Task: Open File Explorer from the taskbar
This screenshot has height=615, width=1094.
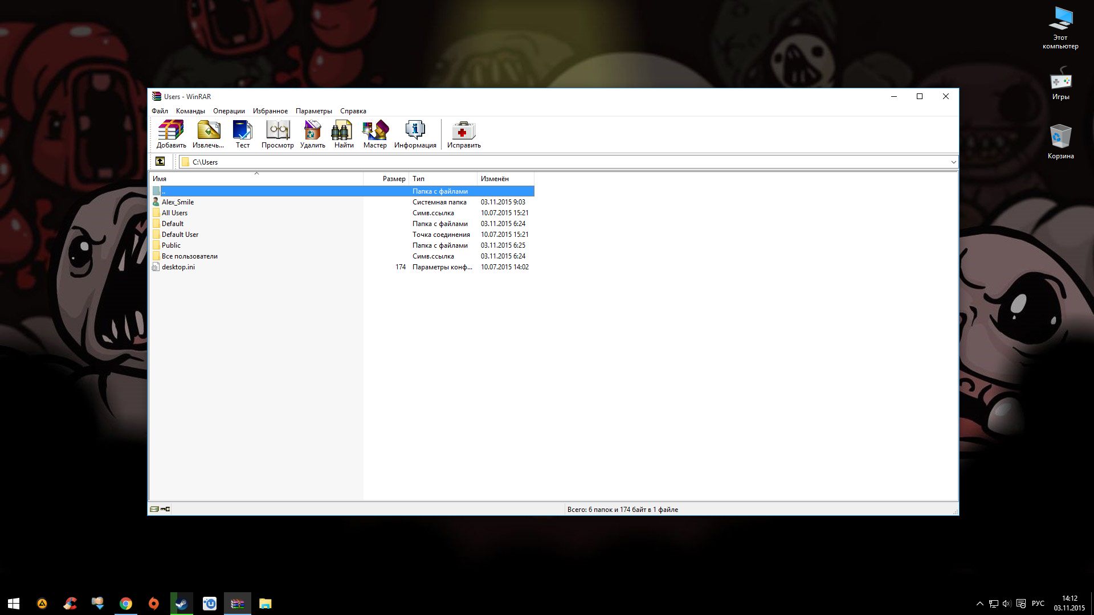Action: click(x=266, y=604)
